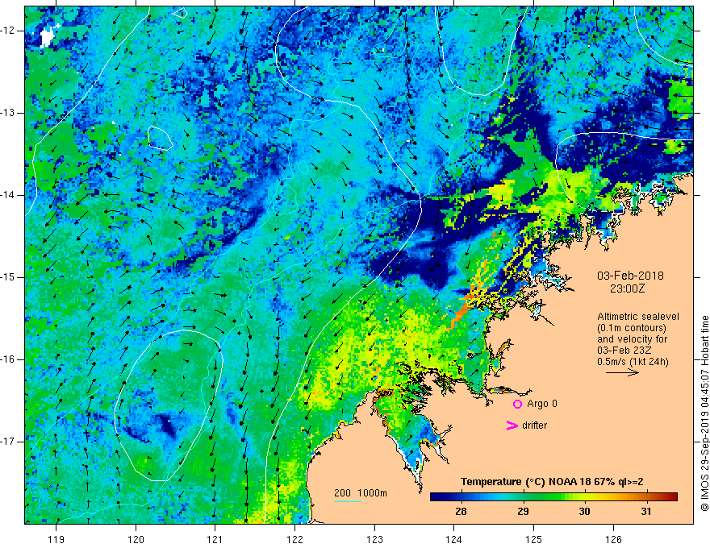Viewport: 710px width, 548px height.
Task: Click the 0.5m/s velocity scale arrow
Action: (622, 372)
